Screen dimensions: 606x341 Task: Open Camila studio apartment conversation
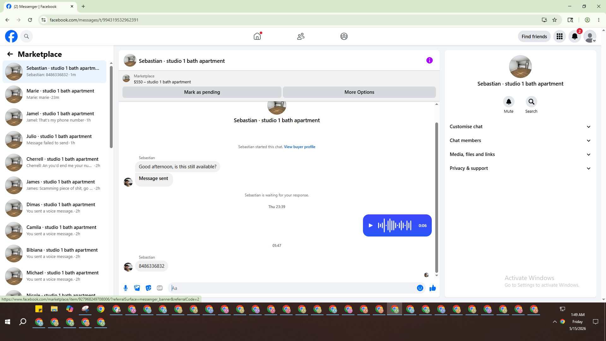(54, 231)
